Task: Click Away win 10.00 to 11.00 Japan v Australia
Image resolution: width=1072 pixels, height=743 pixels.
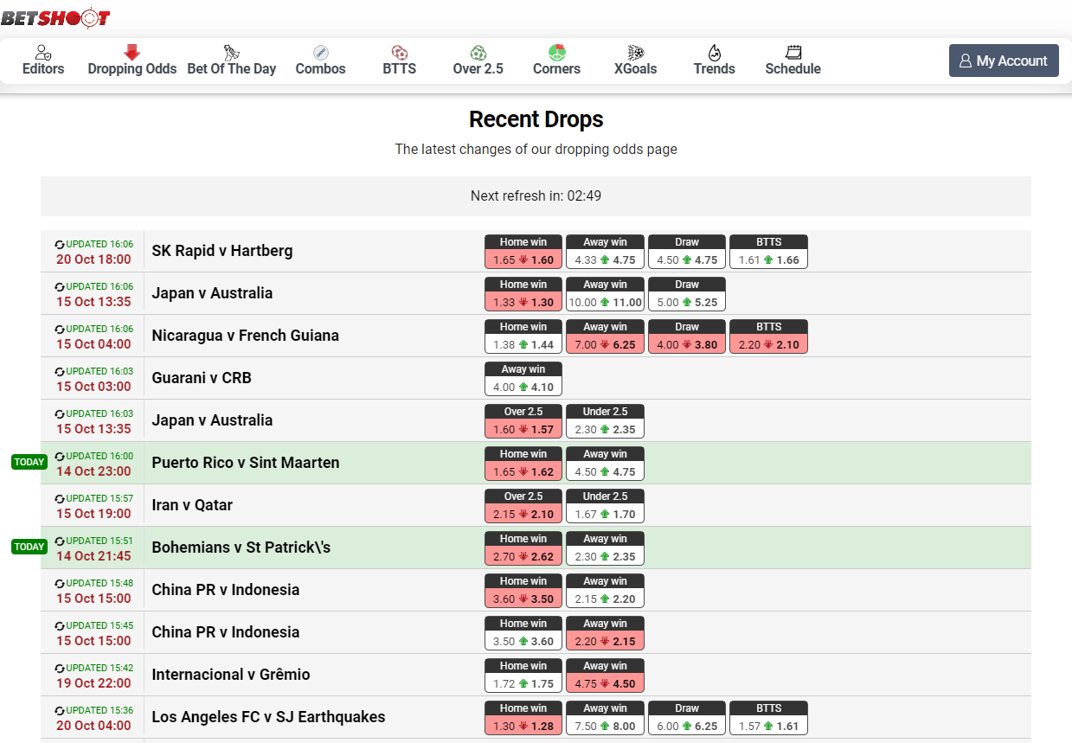Action: coord(605,294)
